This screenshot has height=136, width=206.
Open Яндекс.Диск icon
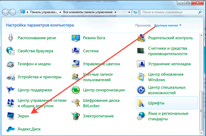[11, 128]
